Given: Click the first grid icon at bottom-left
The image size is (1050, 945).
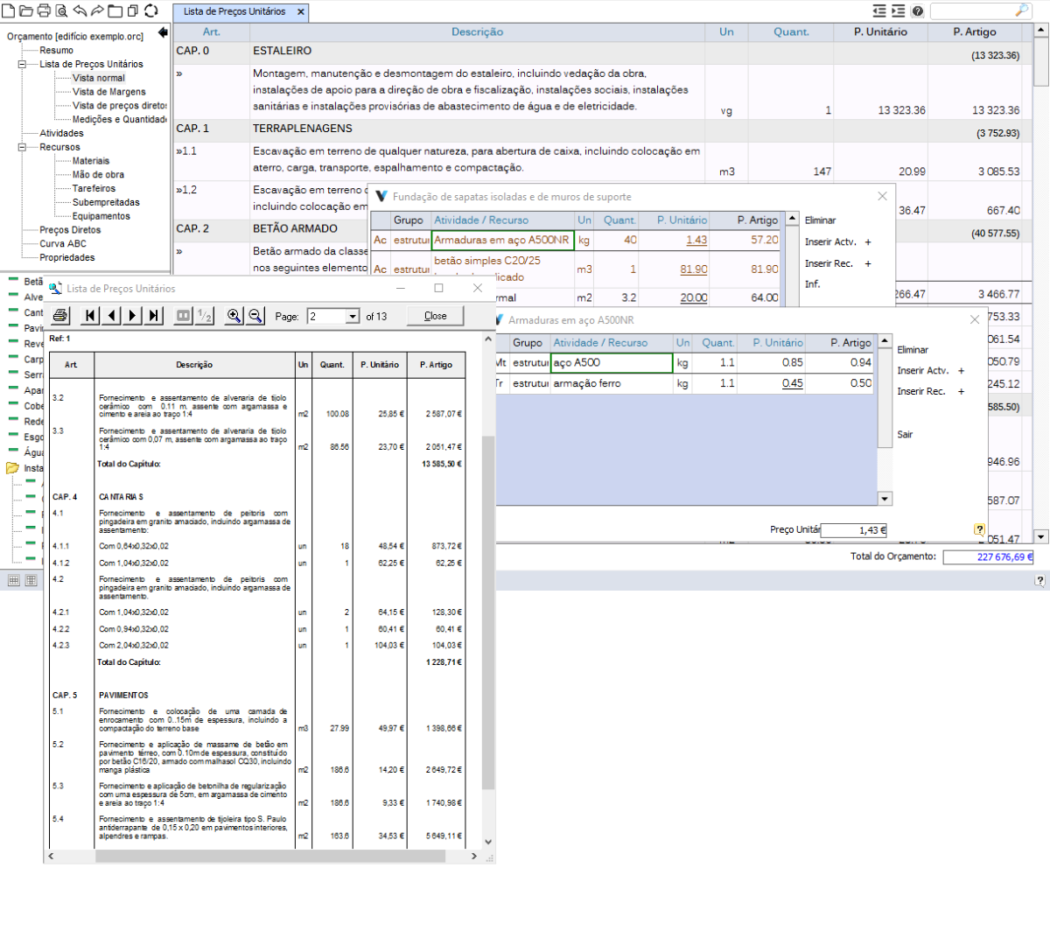Looking at the screenshot, I should tap(13, 580).
